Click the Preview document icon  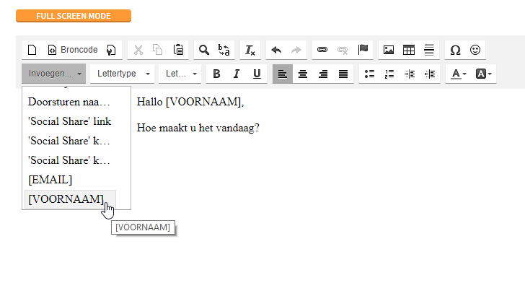(x=111, y=50)
